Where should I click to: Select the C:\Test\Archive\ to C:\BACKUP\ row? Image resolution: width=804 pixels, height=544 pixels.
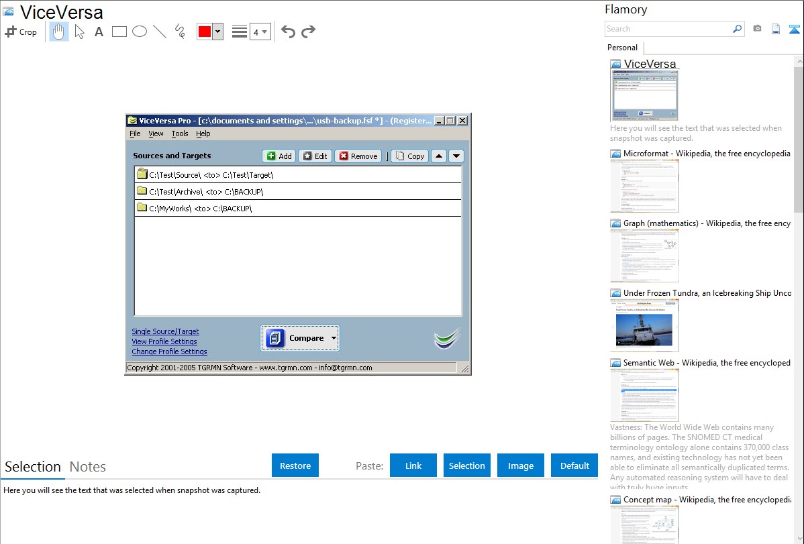tap(298, 191)
